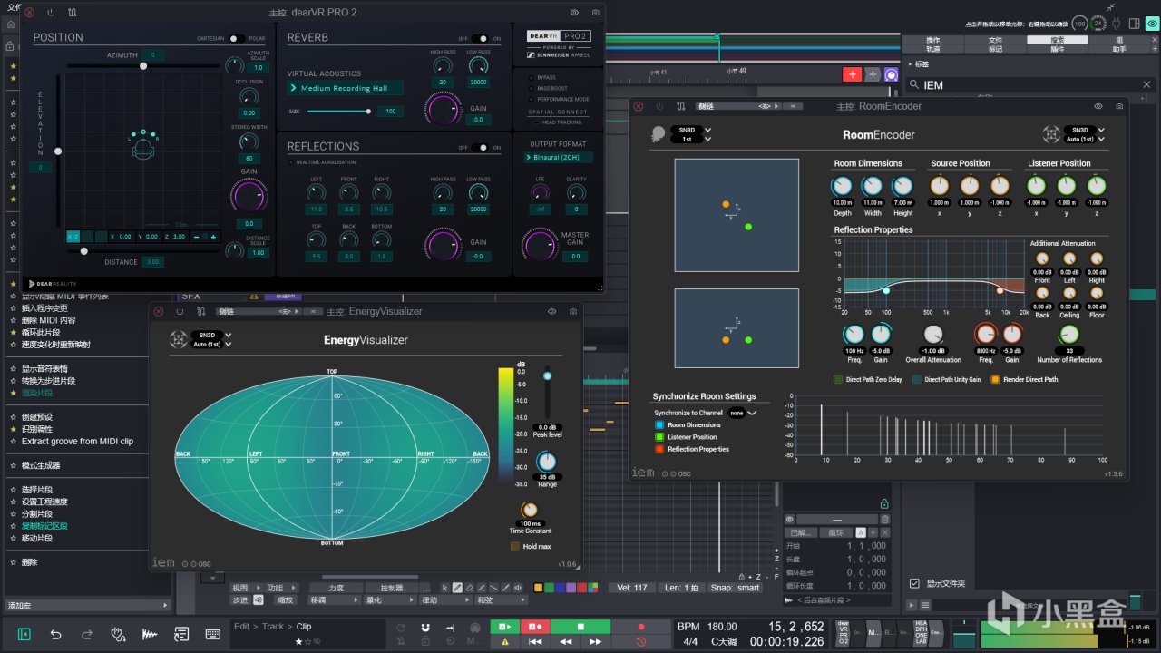The image size is (1161, 653).
Task: Toggle eye icon in RoomEncoder title bar
Action: (x=1098, y=106)
